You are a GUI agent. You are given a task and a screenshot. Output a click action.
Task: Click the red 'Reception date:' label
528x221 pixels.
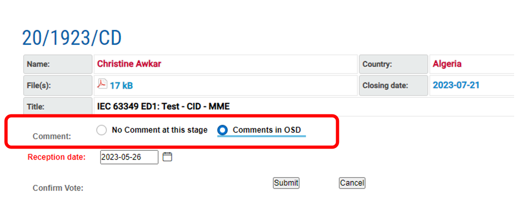tap(56, 157)
